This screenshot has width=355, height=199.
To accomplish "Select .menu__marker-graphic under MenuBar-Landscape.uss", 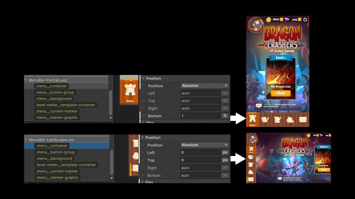I will coord(57,178).
